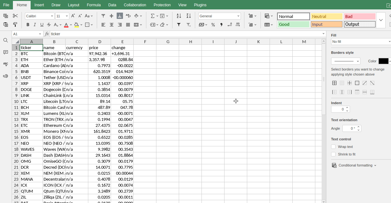Apply bold formatting to cell A1

coord(28,24)
